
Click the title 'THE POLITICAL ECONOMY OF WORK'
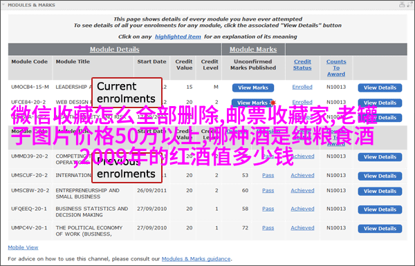(89, 231)
